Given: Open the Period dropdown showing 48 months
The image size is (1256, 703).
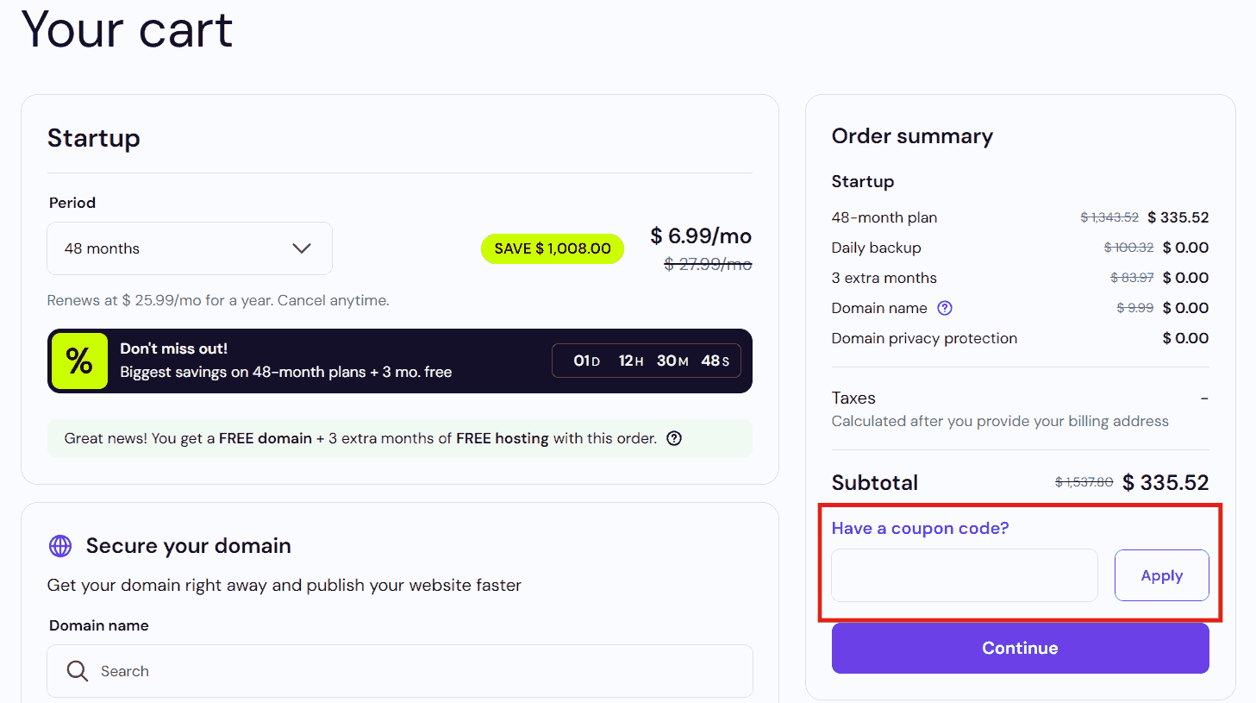Looking at the screenshot, I should (x=190, y=248).
